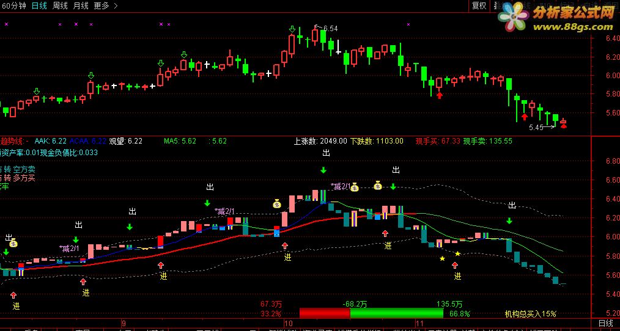Click the 多方买 legend label
620x331 pixels.
pos(24,178)
